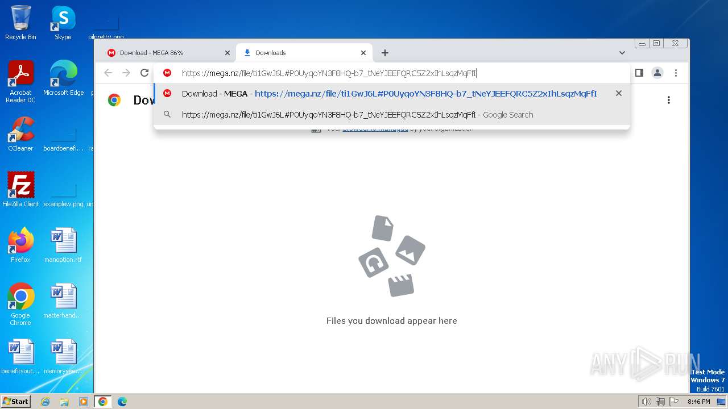Close the Download - MEGA tab
Screen dimensions: 728x409
(x=227, y=53)
